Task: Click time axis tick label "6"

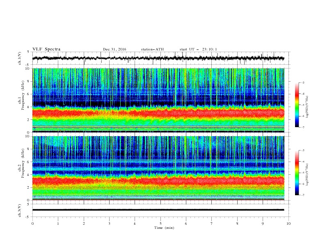Action: point(186,224)
